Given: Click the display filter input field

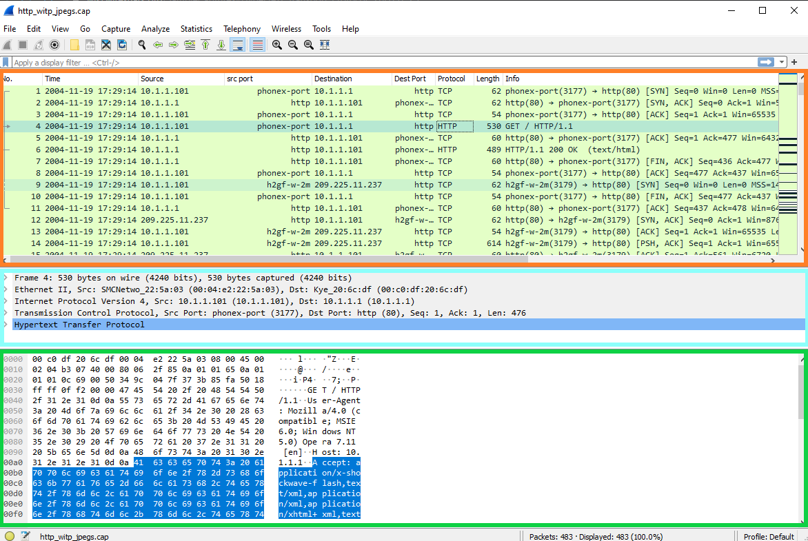Looking at the screenshot, I should 379,63.
